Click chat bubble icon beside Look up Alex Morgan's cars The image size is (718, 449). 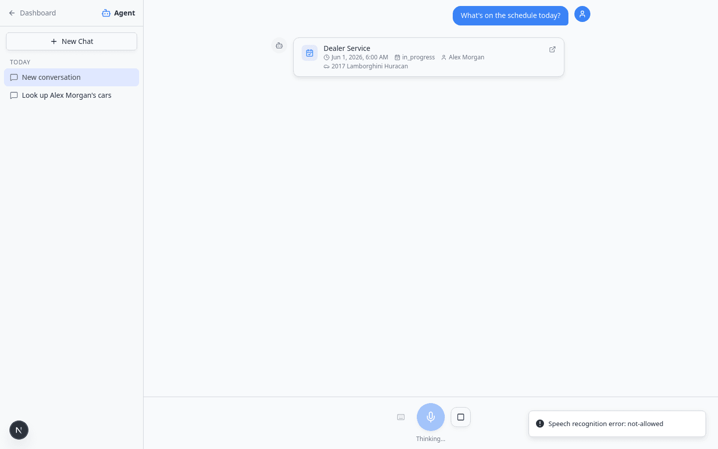coord(14,95)
